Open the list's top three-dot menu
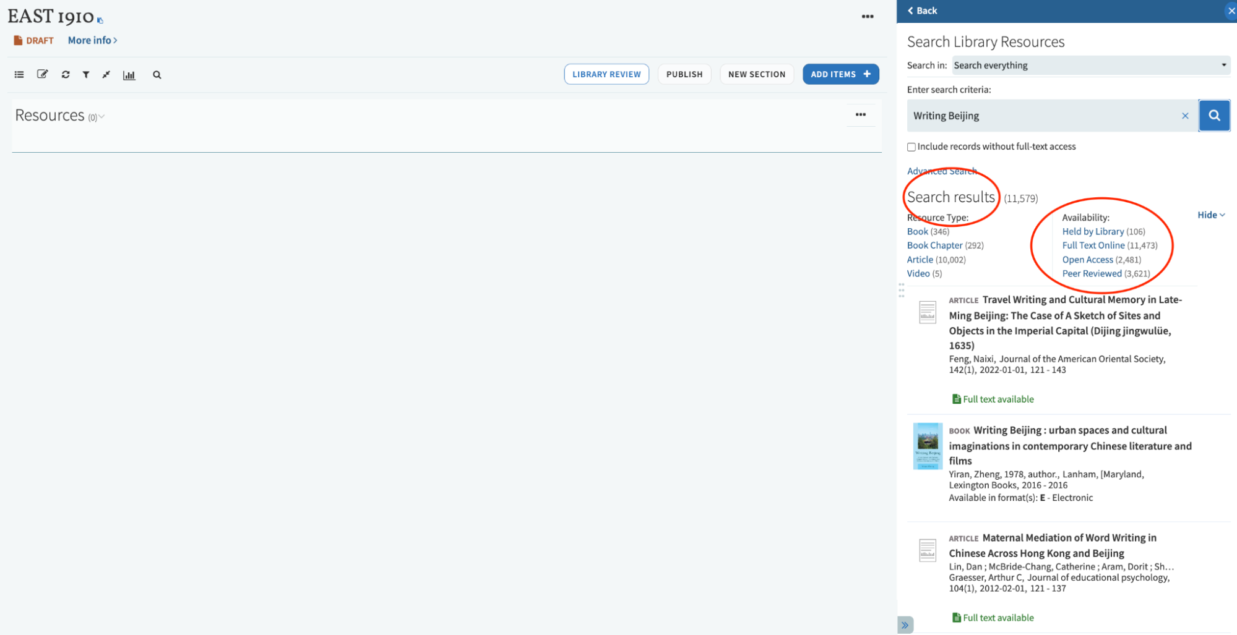Viewport: 1237px width, 635px height. click(x=868, y=17)
